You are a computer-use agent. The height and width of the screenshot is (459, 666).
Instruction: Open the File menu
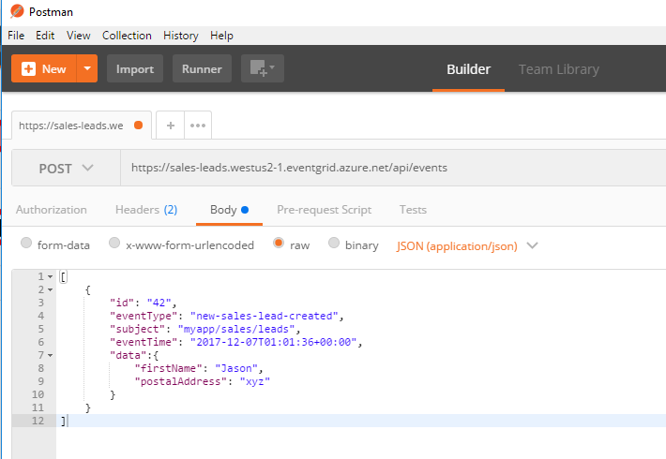(16, 36)
